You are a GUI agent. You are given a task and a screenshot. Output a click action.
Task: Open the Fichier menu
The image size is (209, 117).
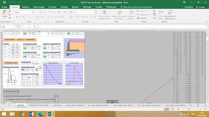[5, 7]
